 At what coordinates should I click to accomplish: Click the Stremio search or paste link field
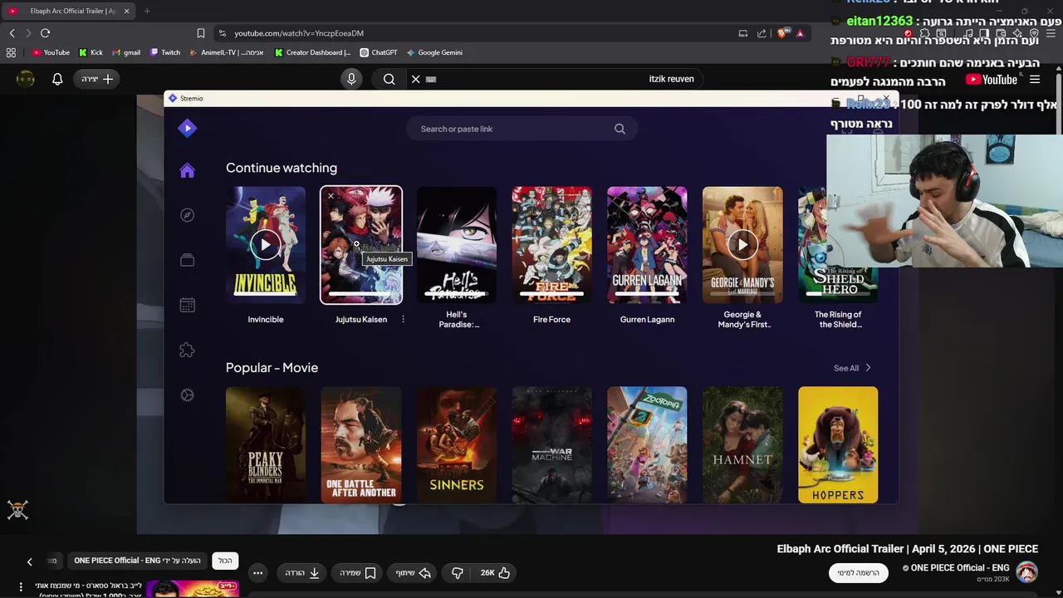coord(522,129)
